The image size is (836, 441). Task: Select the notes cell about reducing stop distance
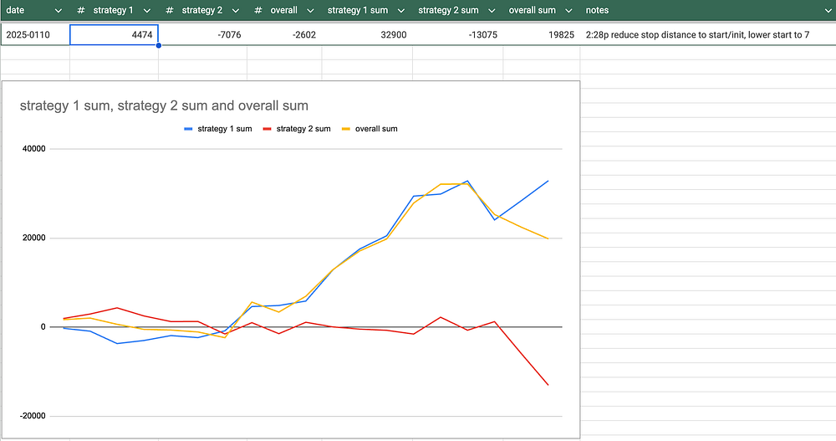(707, 34)
